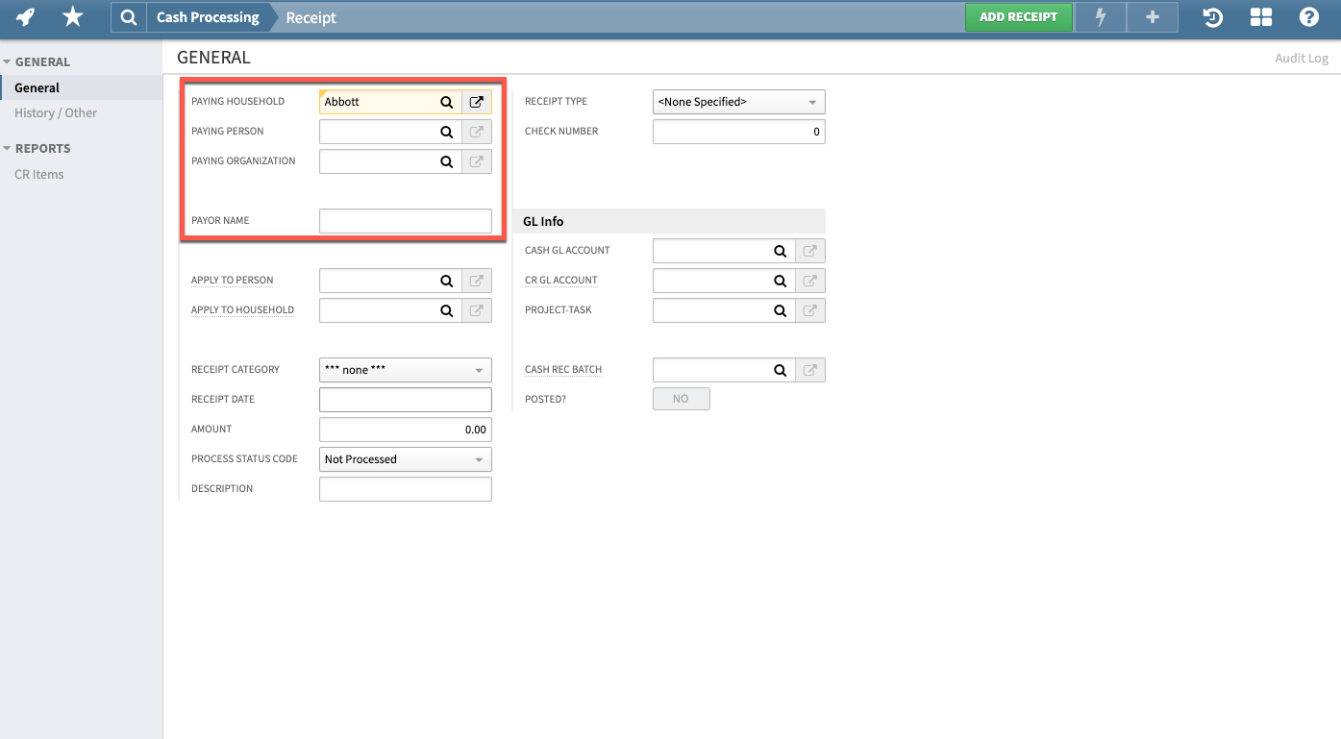Open the history clock icon
The width and height of the screenshot is (1341, 739).
pos(1211,16)
